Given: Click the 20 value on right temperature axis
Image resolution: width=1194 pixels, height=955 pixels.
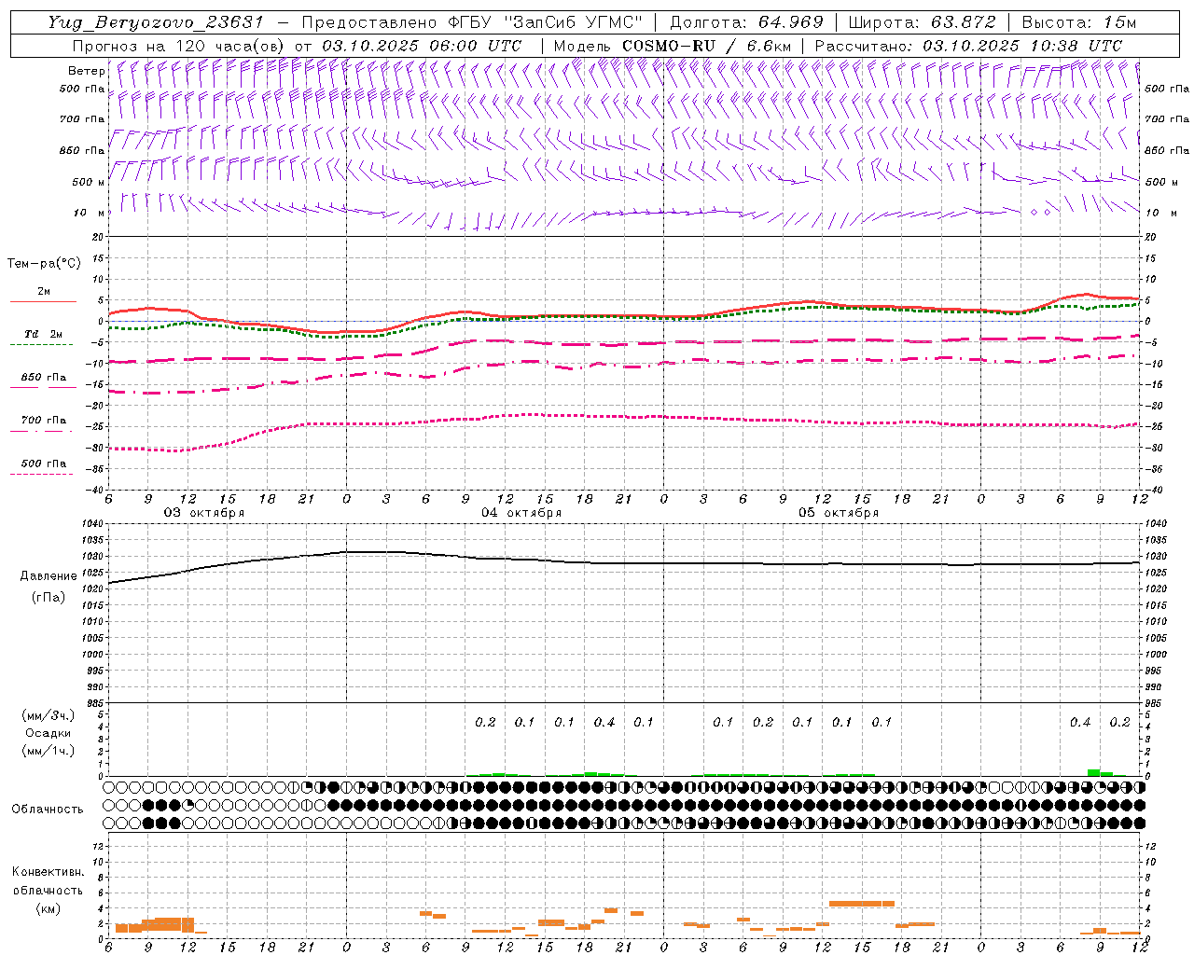Looking at the screenshot, I should (1151, 237).
